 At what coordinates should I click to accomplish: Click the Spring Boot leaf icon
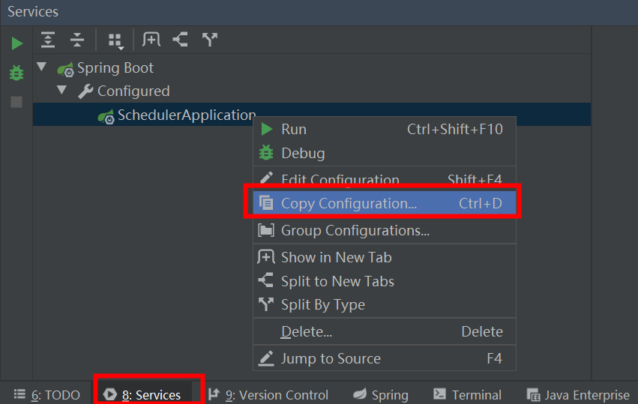click(x=65, y=69)
